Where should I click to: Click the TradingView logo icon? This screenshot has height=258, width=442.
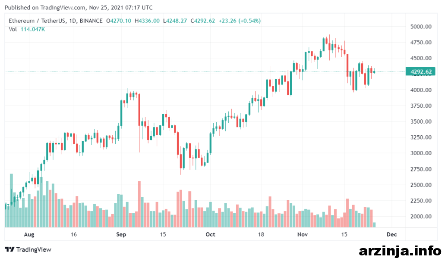tap(9, 249)
